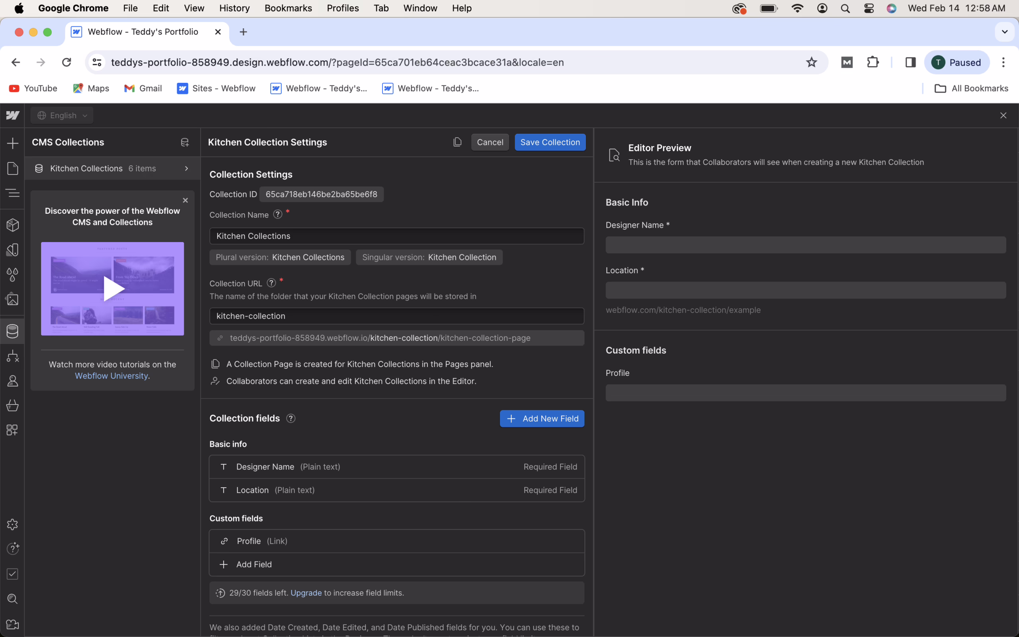
Task: Click help icon next to Collection URL
Action: click(271, 283)
